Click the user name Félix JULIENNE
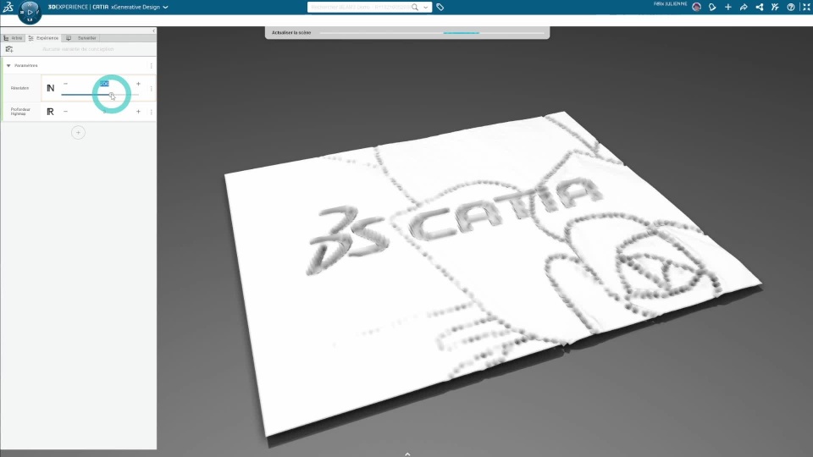 (670, 4)
